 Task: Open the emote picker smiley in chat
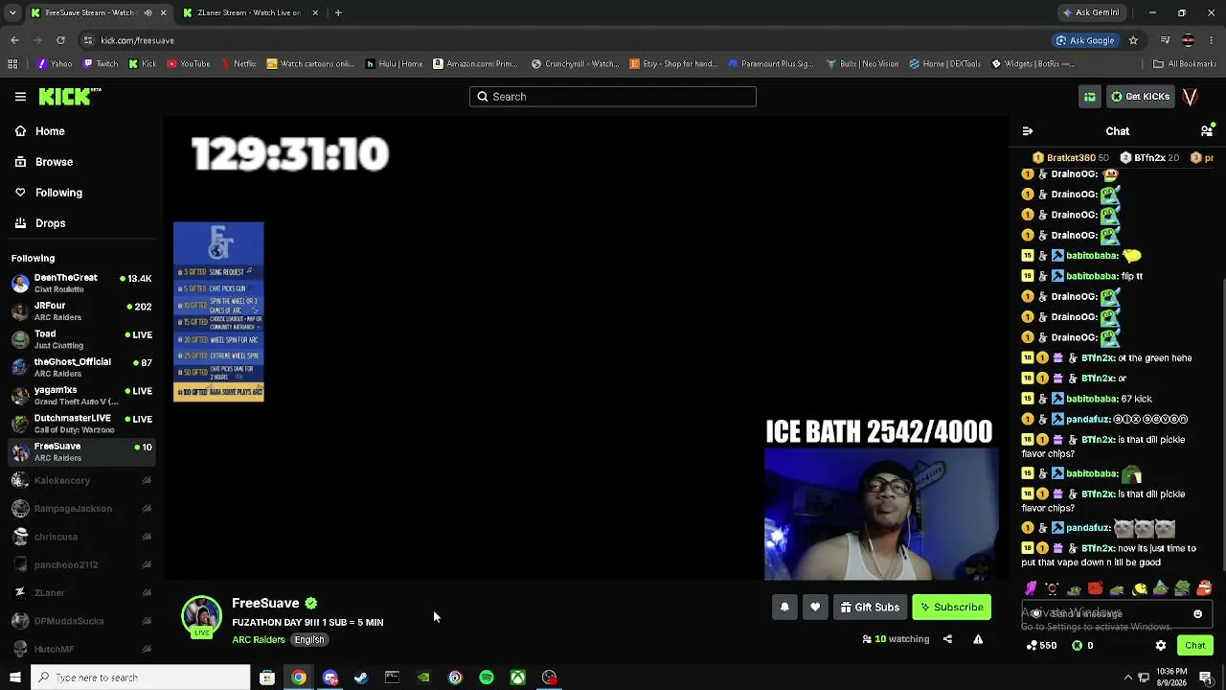1197,614
